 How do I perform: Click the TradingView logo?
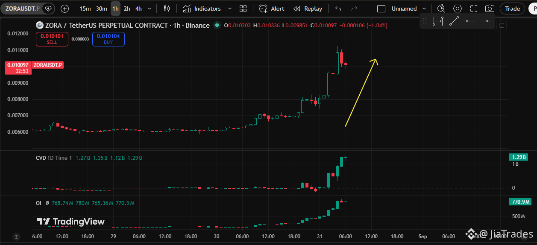coord(70,222)
